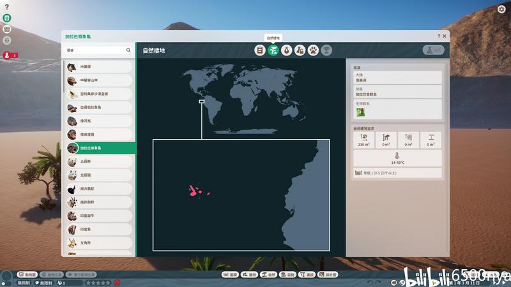Screen dimensions: 511x287
Task: Select 南非劍羚 in the animal list
Action: pyautogui.click(x=99, y=202)
